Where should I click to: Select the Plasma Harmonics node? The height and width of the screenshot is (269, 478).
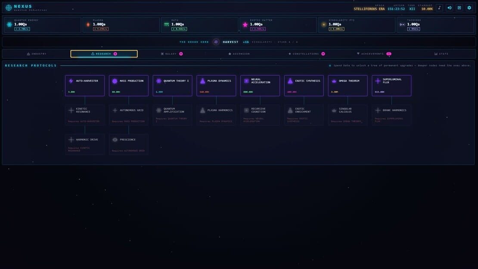[x=216, y=115]
